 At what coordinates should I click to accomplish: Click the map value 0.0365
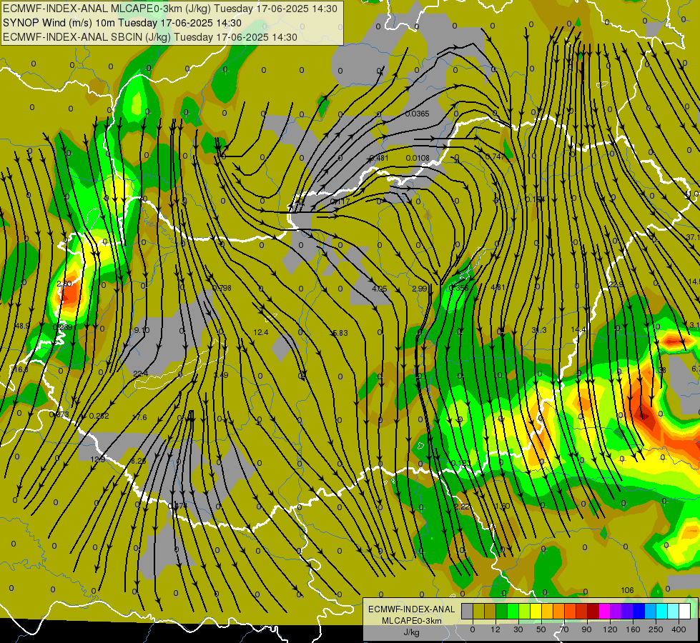pos(417,114)
